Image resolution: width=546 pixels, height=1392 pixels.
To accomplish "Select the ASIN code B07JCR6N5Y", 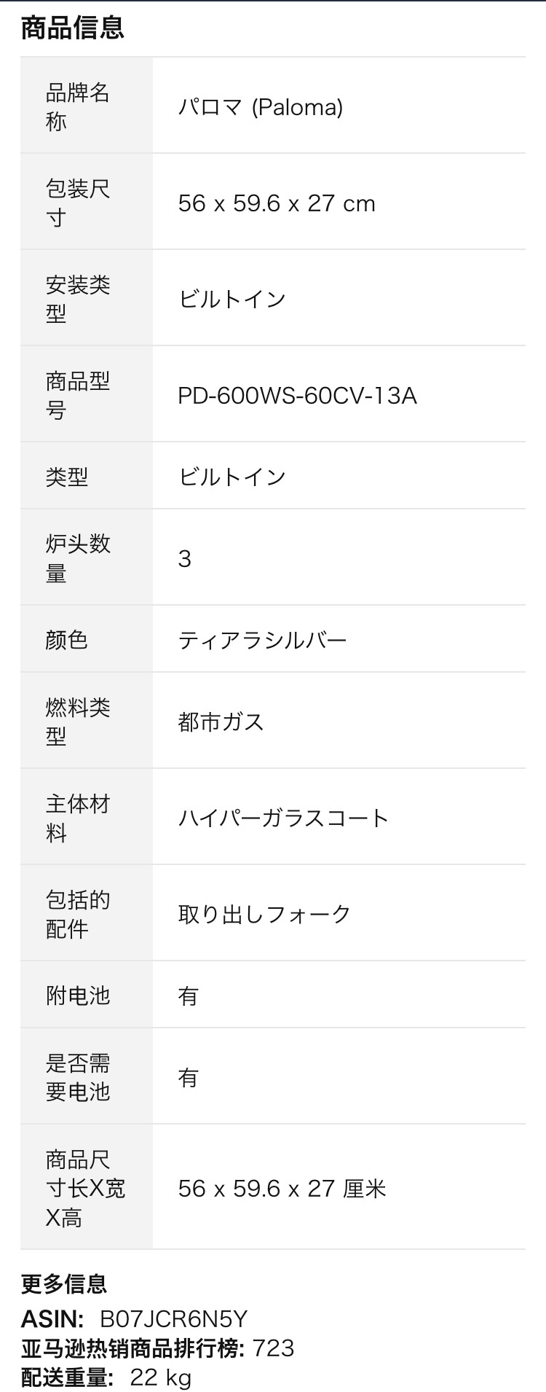I will [x=173, y=1318].
